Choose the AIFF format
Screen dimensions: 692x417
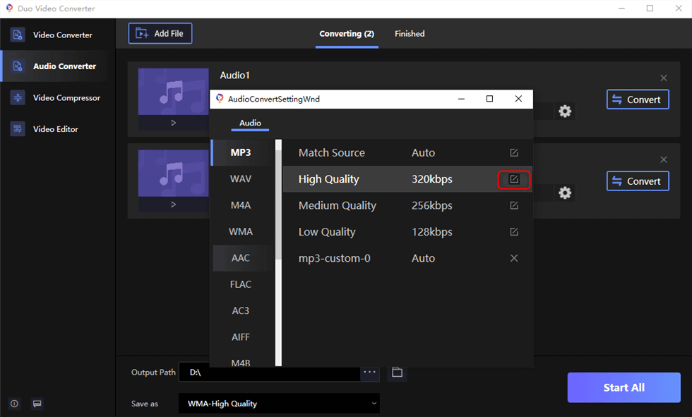click(x=242, y=338)
